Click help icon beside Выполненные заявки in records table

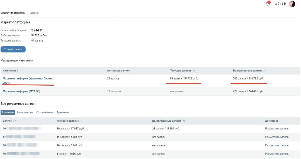[183, 121]
